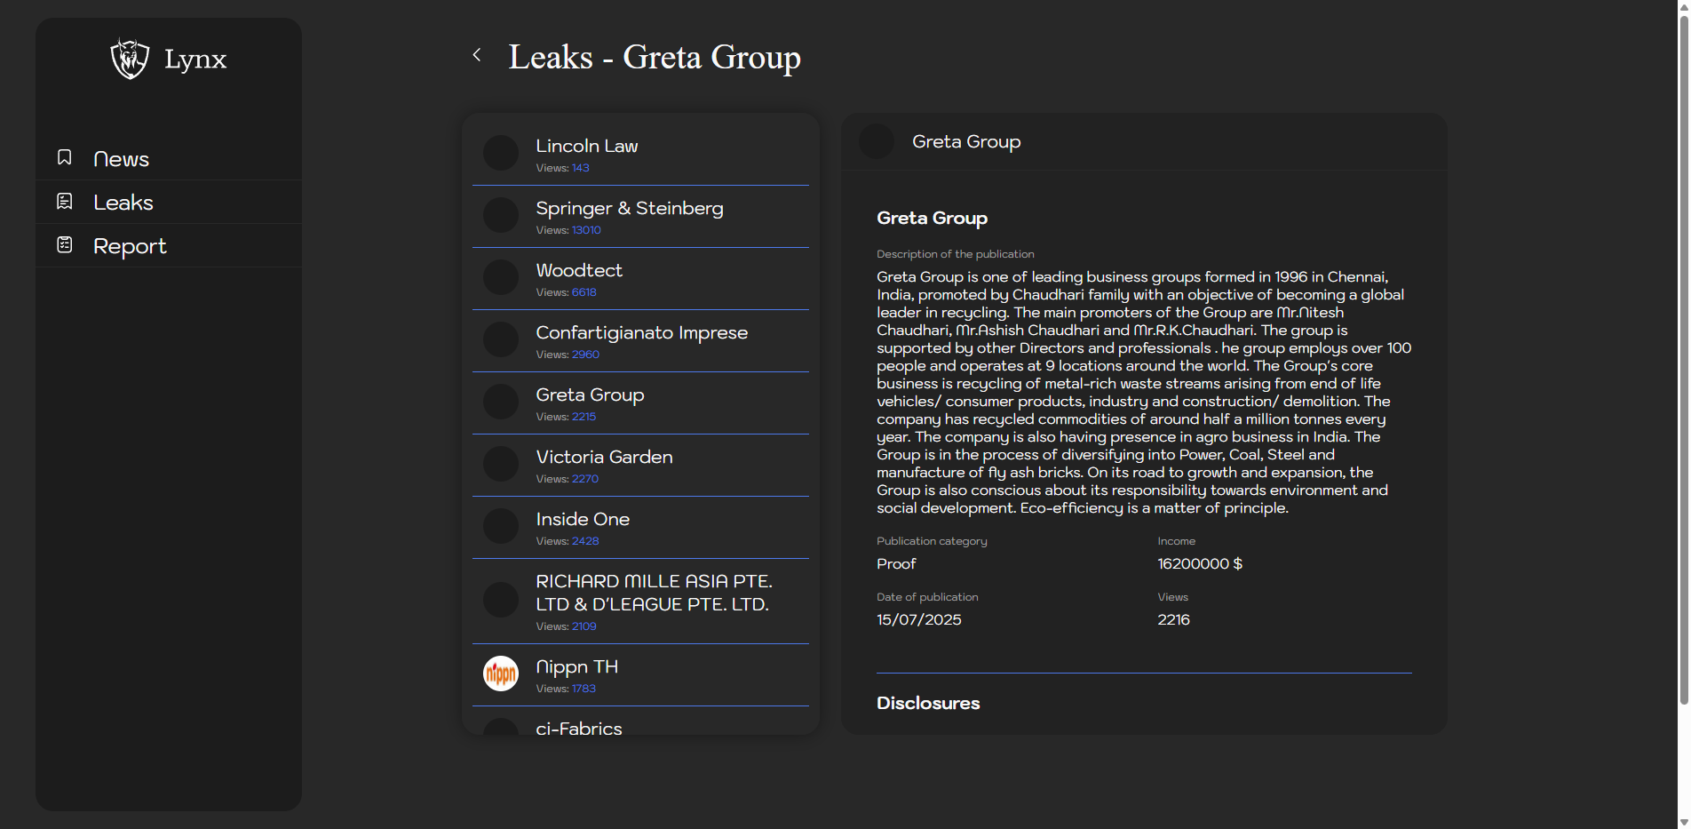The height and width of the screenshot is (829, 1691).
Task: Click the scroll down arrow at bottom right
Action: (1683, 822)
